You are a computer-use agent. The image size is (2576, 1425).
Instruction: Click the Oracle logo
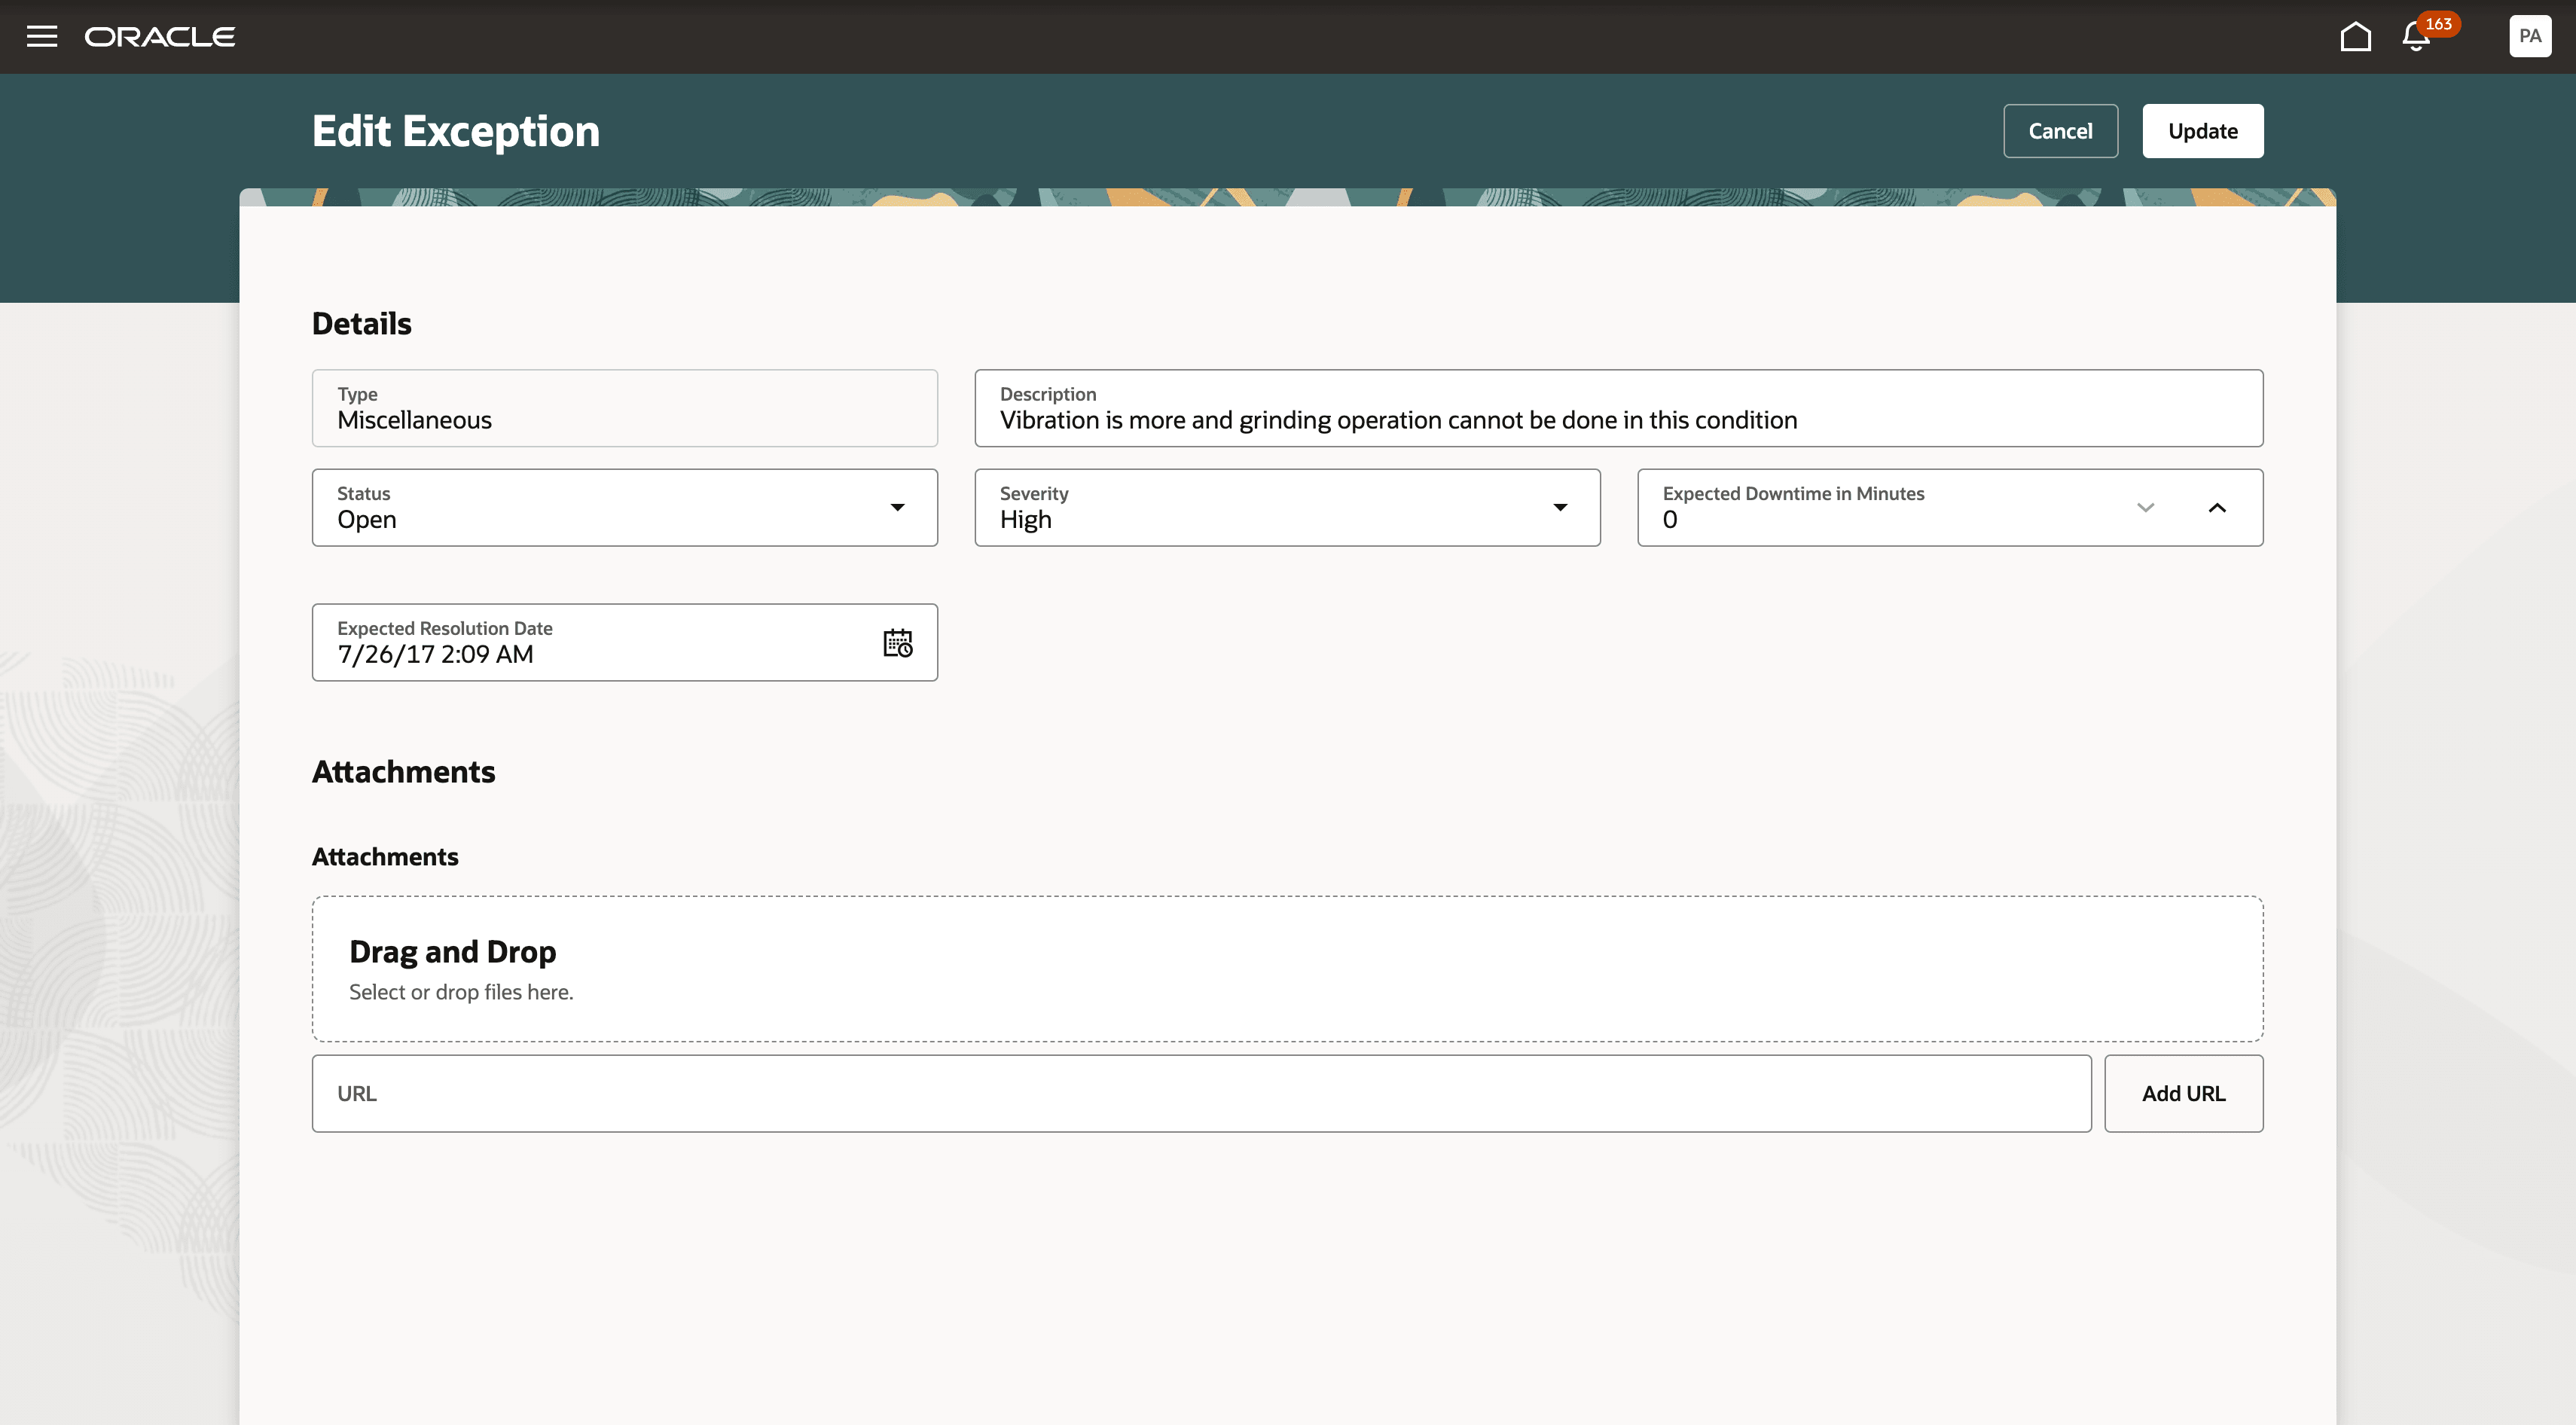point(160,37)
